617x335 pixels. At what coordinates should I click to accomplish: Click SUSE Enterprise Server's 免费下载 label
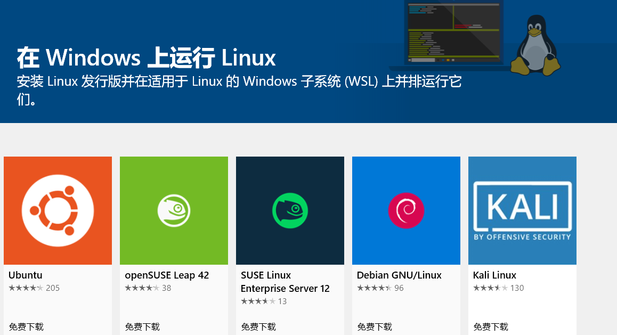click(258, 326)
